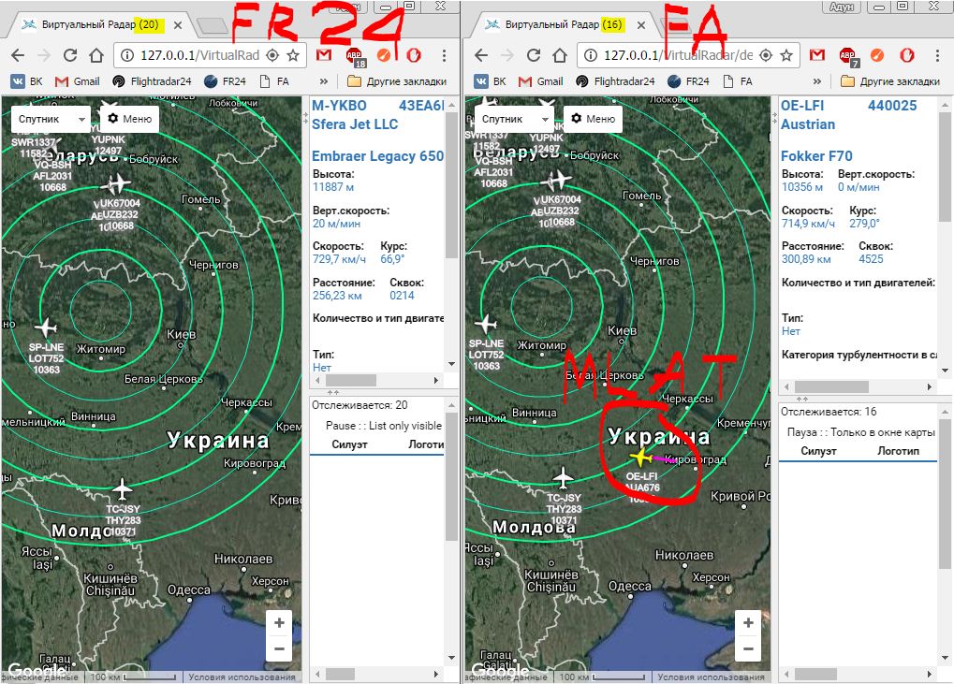Open the Меню button on the left map
Viewport: 954px width, 684px height.
click(128, 119)
